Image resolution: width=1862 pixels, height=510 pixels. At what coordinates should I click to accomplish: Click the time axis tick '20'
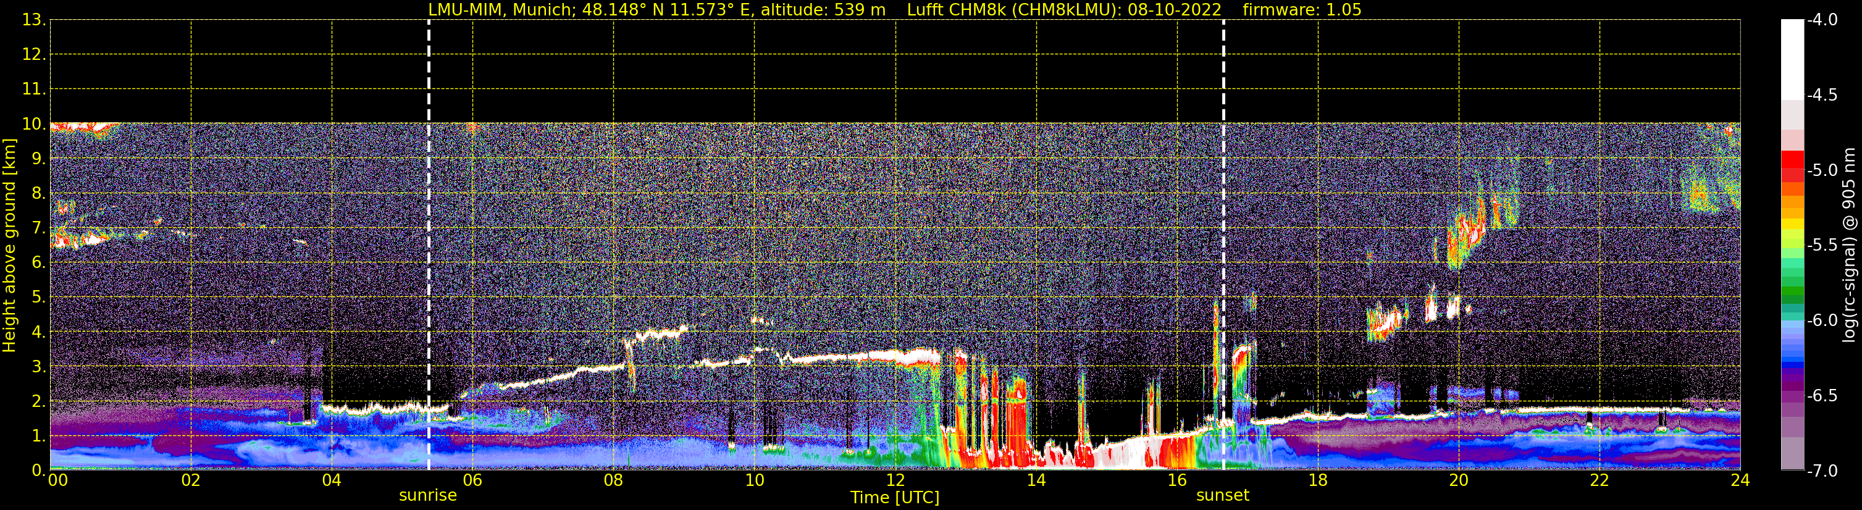click(x=1459, y=480)
